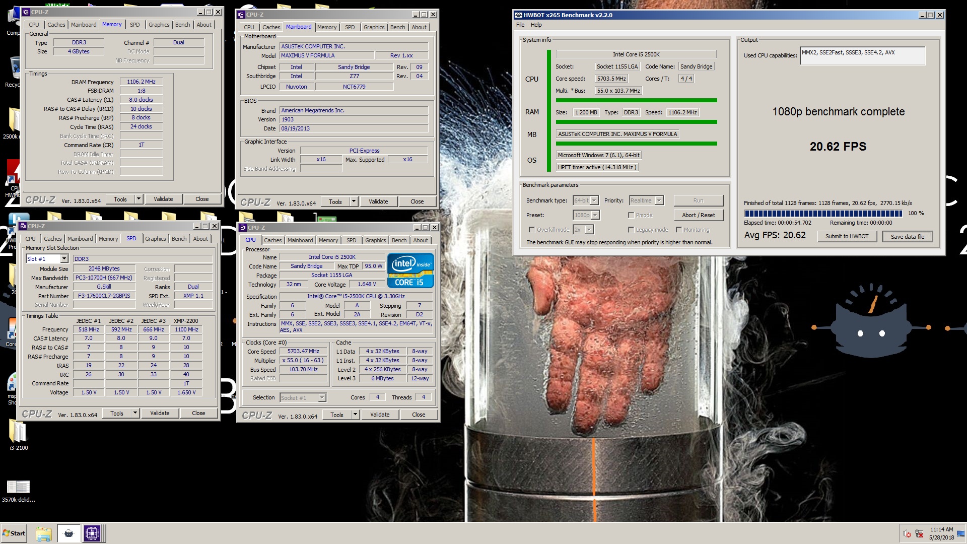967x544 pixels.
Task: Switch to About tab in the CPU window
Action: [421, 240]
